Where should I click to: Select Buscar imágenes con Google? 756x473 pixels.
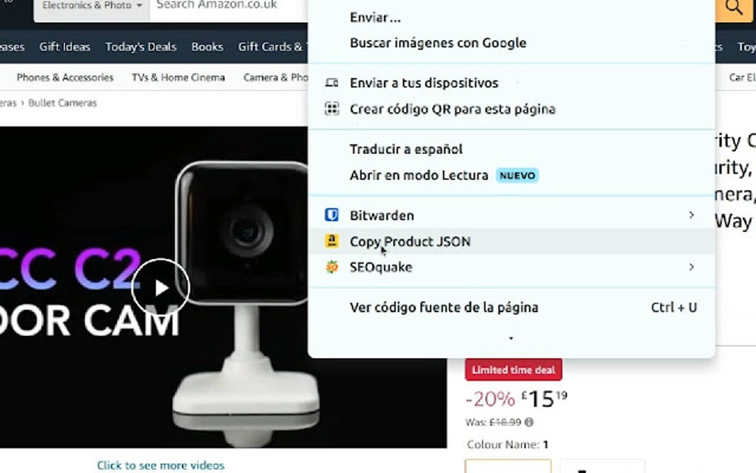[438, 43]
